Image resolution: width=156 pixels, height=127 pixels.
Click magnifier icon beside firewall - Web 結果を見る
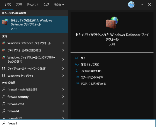coord(4,89)
